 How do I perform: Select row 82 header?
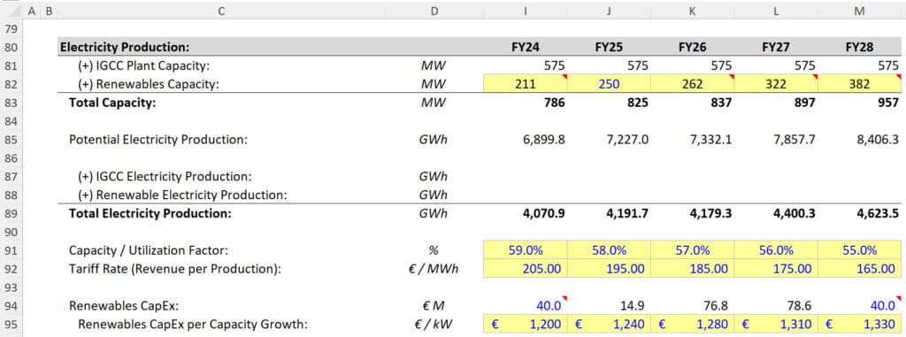point(12,84)
